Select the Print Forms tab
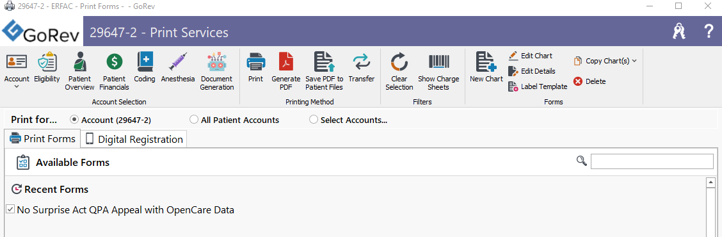The image size is (722, 237). tap(42, 138)
